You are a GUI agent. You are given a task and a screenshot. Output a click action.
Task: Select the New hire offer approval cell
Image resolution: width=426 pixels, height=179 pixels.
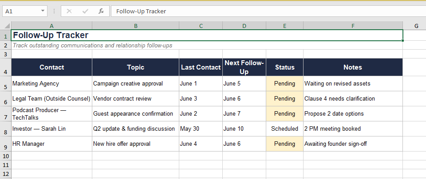click(x=136, y=144)
